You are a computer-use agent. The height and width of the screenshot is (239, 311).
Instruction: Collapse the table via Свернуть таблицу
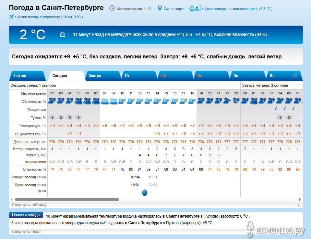tap(29, 205)
